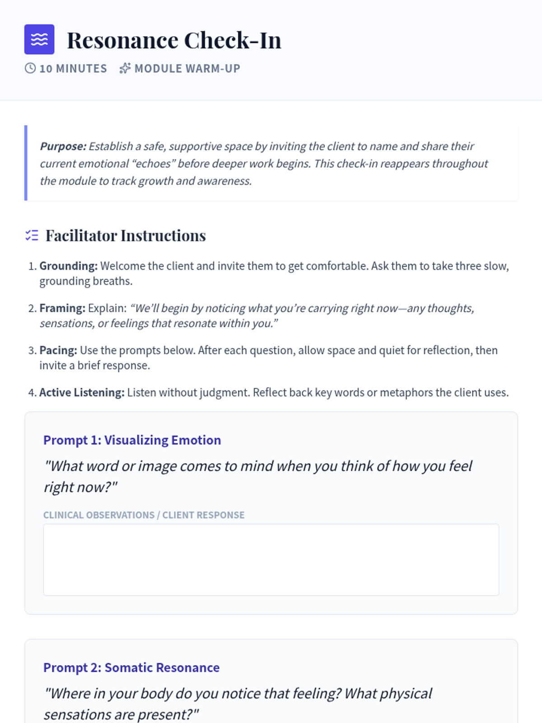This screenshot has height=723, width=542.
Task: Click the Resonance Check-In title
Action: (x=174, y=40)
